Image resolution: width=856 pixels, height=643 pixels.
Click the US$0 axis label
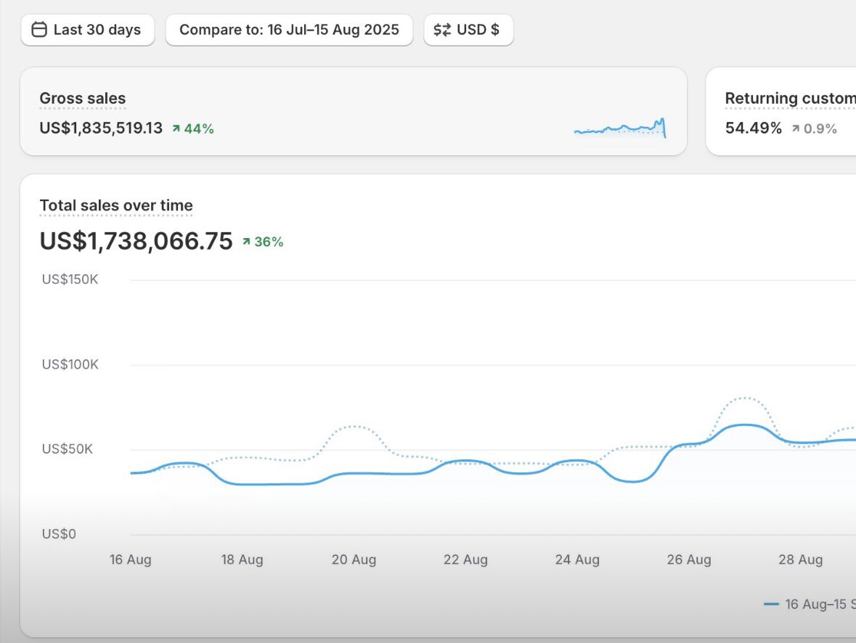[59, 534]
